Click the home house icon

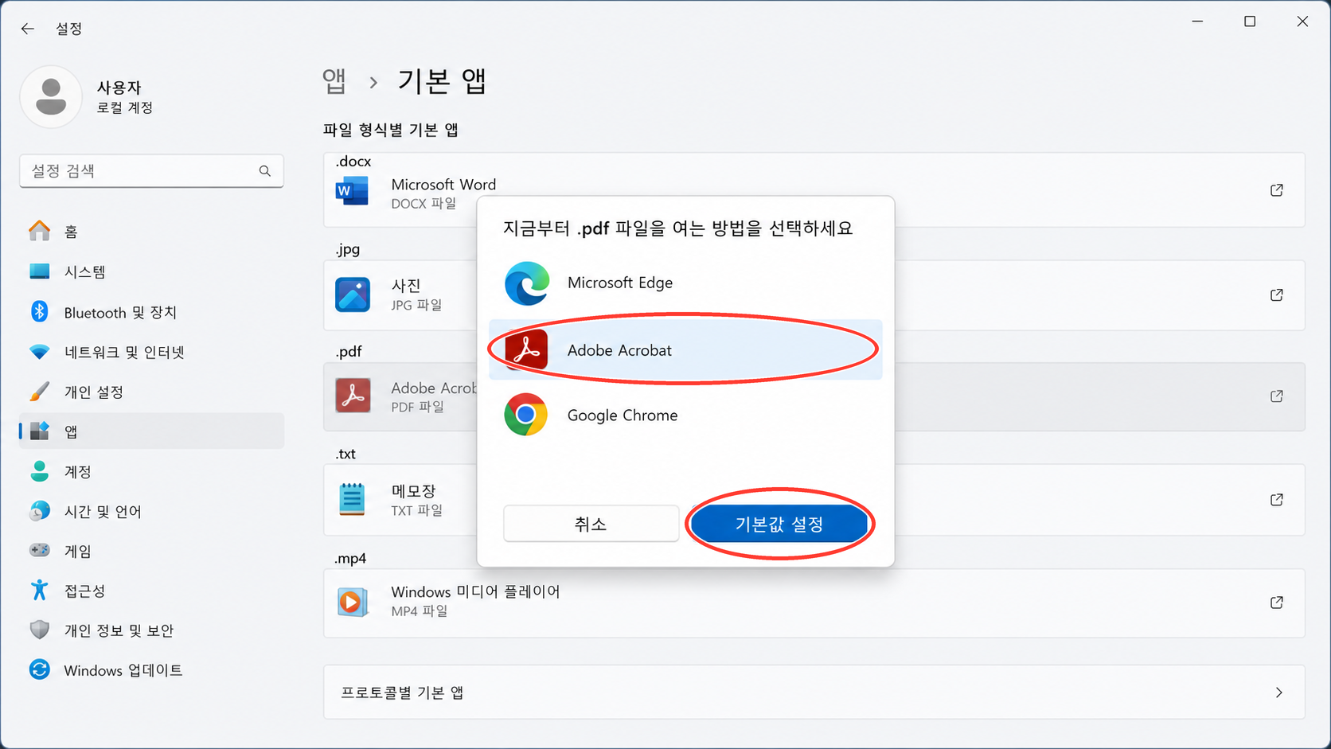point(39,231)
